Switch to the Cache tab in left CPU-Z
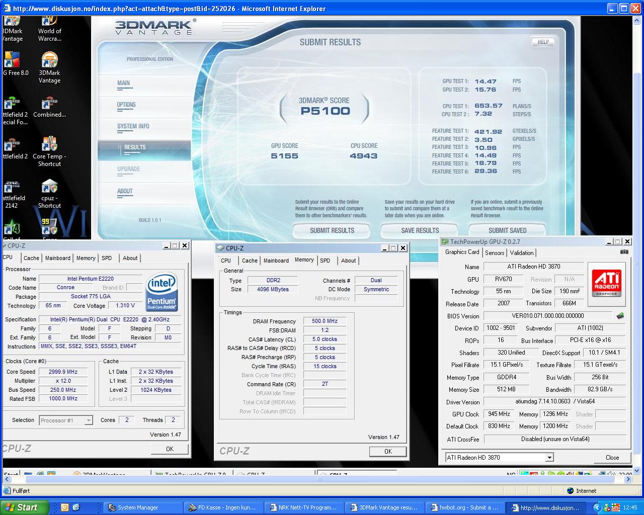 click(x=31, y=258)
